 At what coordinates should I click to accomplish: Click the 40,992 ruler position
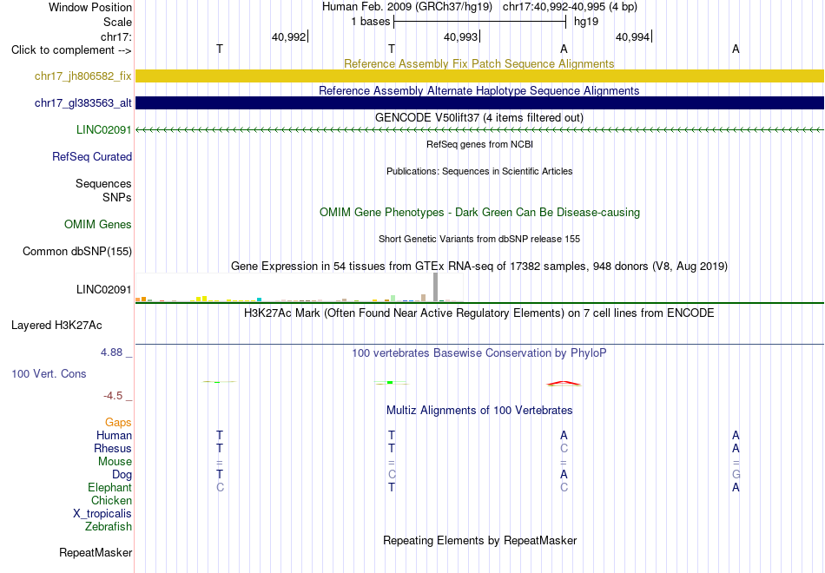pyautogui.click(x=289, y=36)
